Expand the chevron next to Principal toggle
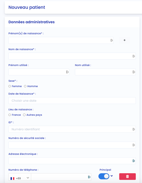This screenshot has width=142, height=183. tap(112, 176)
